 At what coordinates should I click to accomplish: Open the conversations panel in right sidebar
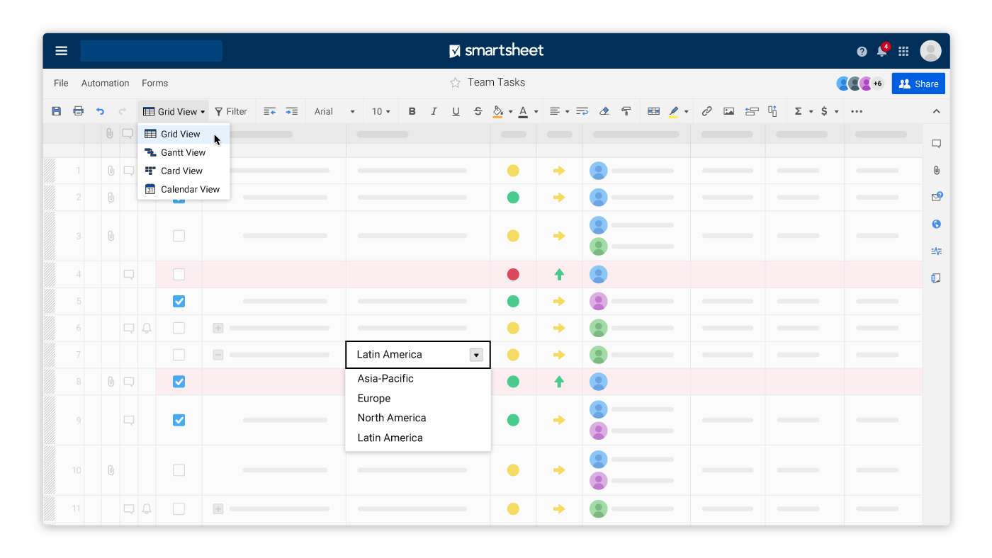936,144
